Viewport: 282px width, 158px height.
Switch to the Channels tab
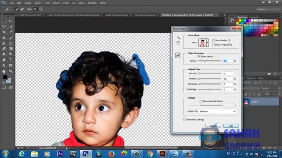pos(251,78)
